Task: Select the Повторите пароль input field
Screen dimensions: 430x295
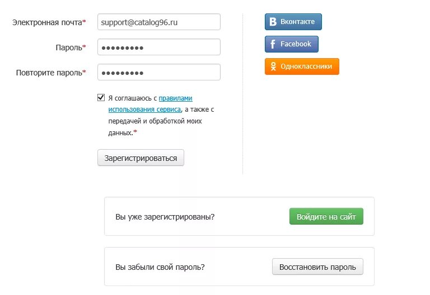Action: 159,72
